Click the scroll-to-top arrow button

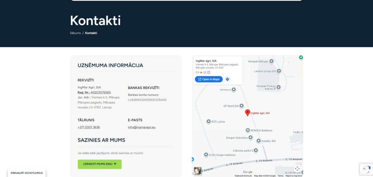364,169
